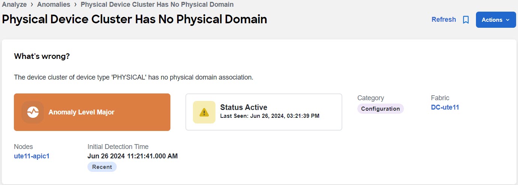Image resolution: width=518 pixels, height=185 pixels.
Task: Click the What's wrong? section heading
Action: [x=42, y=56]
